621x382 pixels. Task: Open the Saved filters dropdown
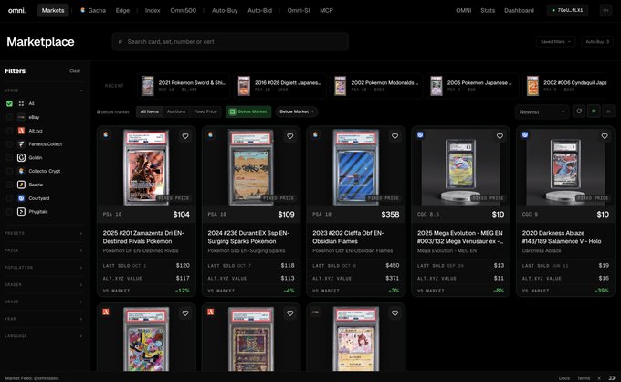(555, 42)
